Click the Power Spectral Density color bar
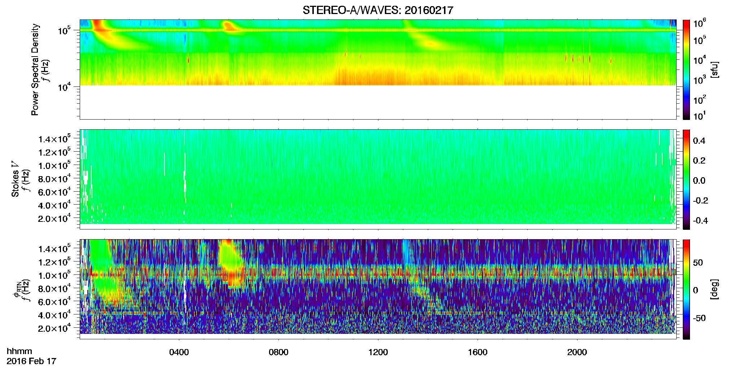The height and width of the screenshot is (389, 756). (x=686, y=70)
